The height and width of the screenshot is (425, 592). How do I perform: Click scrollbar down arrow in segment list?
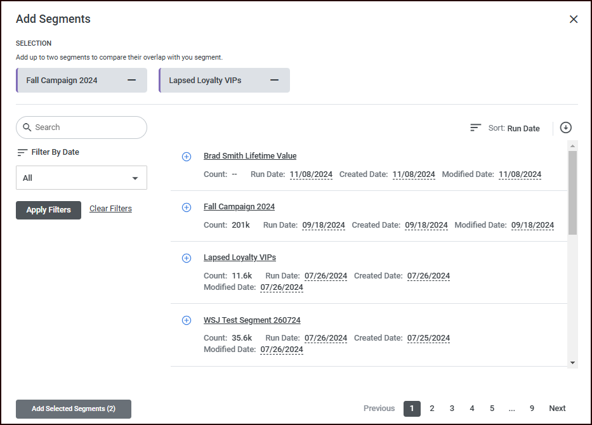coord(573,362)
